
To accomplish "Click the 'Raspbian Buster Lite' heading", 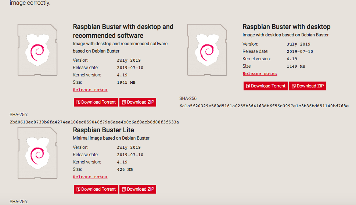I will click(x=103, y=130).
